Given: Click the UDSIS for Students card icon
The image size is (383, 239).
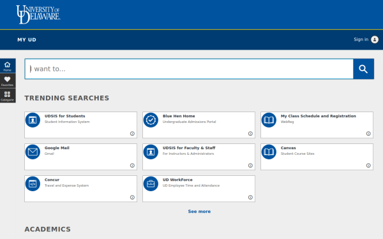Looking at the screenshot, I should [33, 120].
